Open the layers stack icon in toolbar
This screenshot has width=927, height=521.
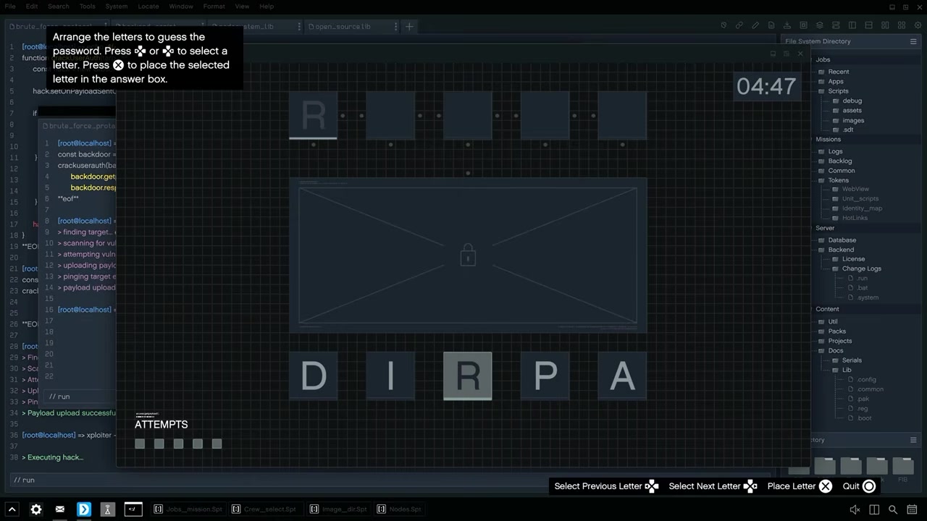tap(820, 25)
